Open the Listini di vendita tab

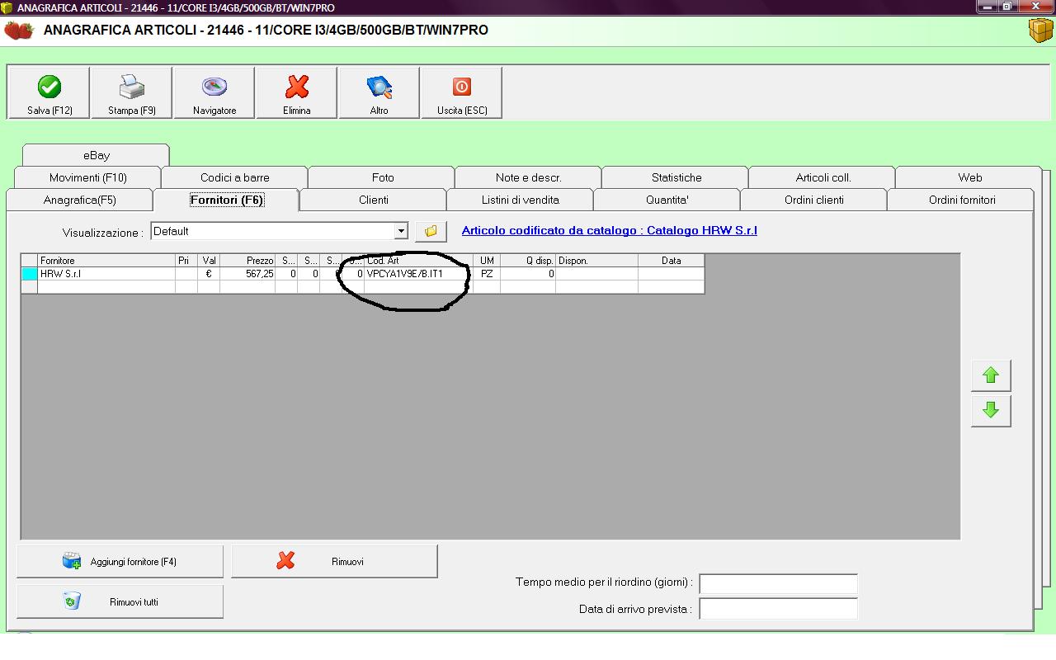[521, 200]
